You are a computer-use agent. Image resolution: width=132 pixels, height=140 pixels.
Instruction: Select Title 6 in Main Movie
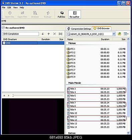click(x=96, y=99)
